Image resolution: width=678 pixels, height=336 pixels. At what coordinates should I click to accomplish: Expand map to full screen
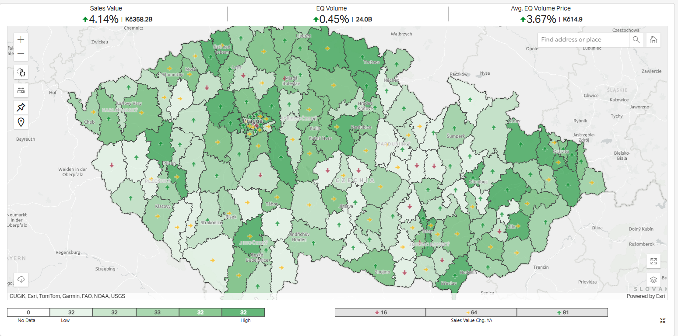[x=653, y=261]
